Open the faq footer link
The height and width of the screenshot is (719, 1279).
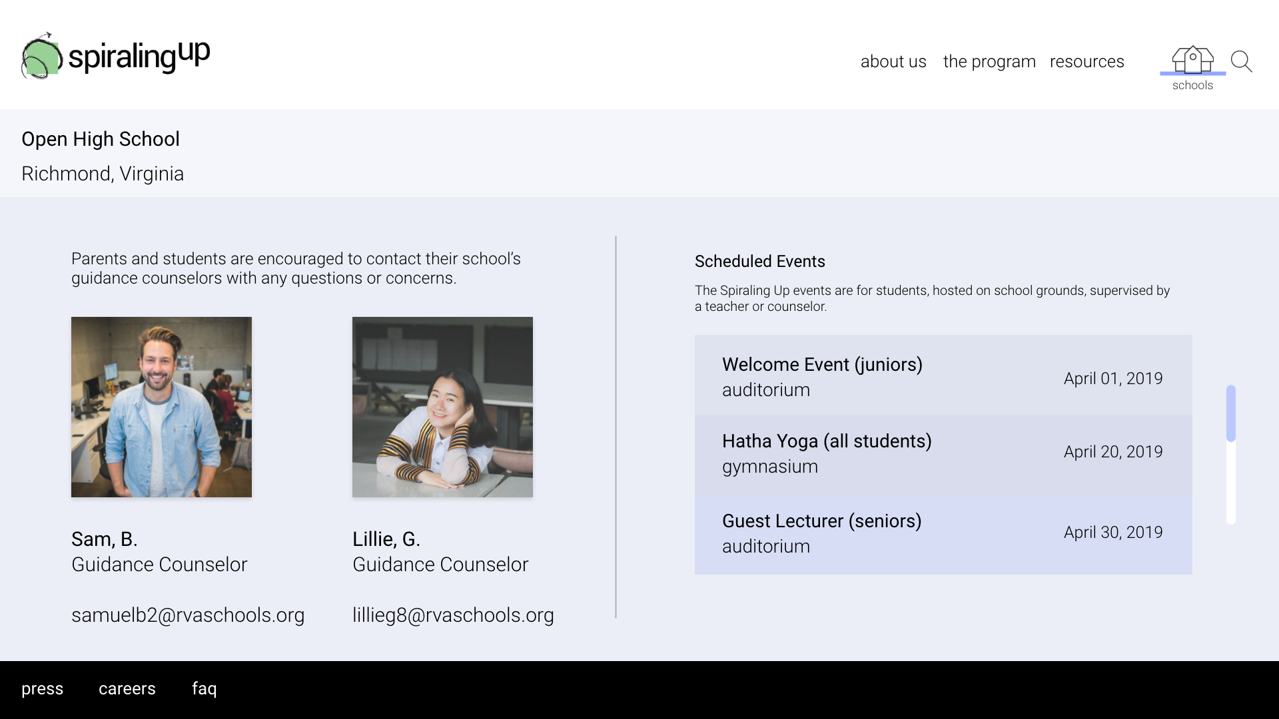(205, 688)
